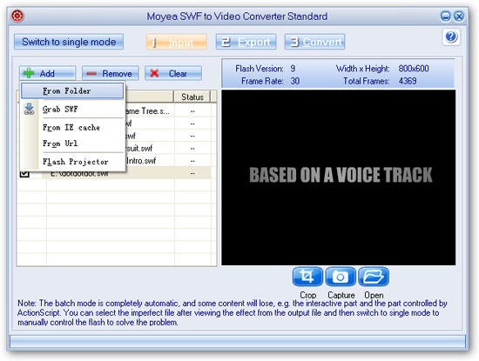Click the Remove button

point(111,73)
